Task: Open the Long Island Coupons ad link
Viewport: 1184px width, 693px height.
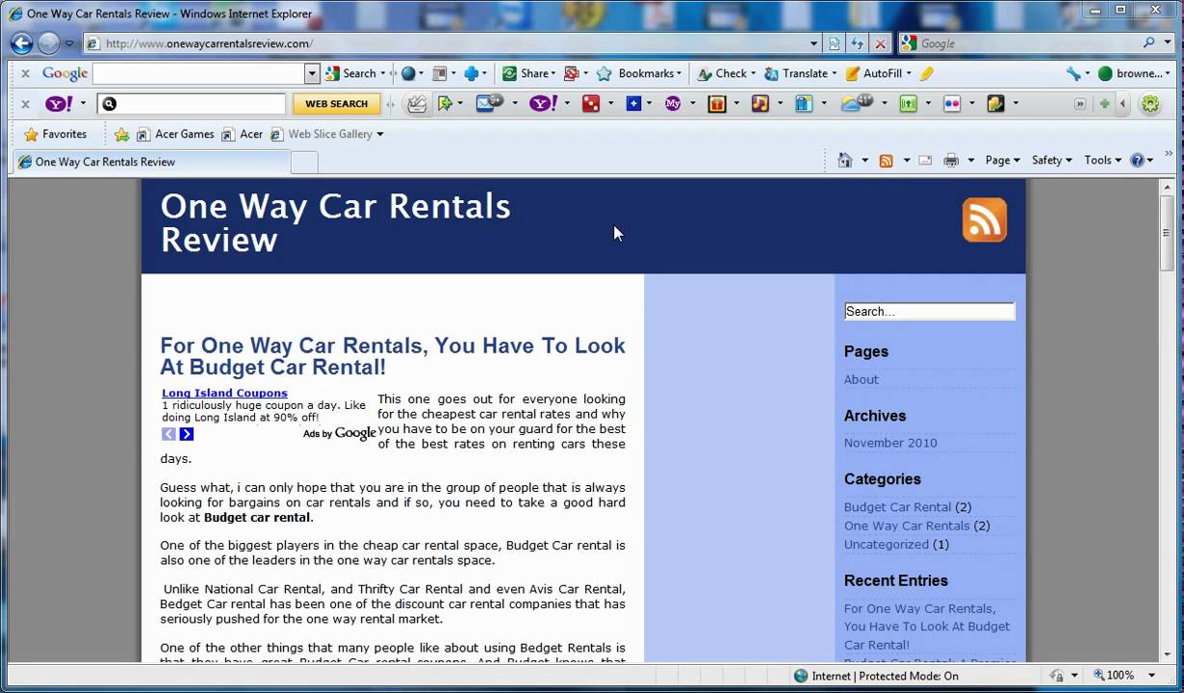Action: pyautogui.click(x=224, y=393)
